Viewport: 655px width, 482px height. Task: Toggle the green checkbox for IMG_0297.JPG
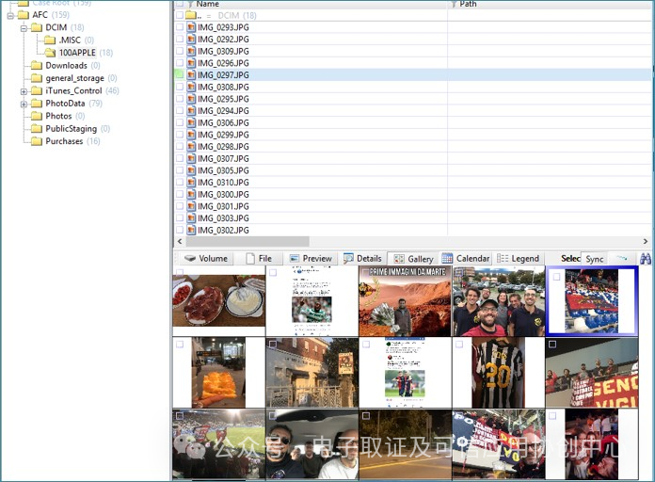180,74
